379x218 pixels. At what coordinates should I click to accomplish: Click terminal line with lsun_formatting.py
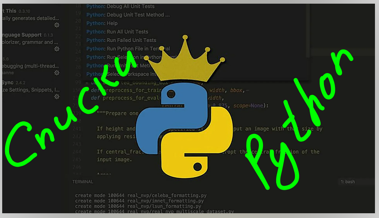coord(138,206)
